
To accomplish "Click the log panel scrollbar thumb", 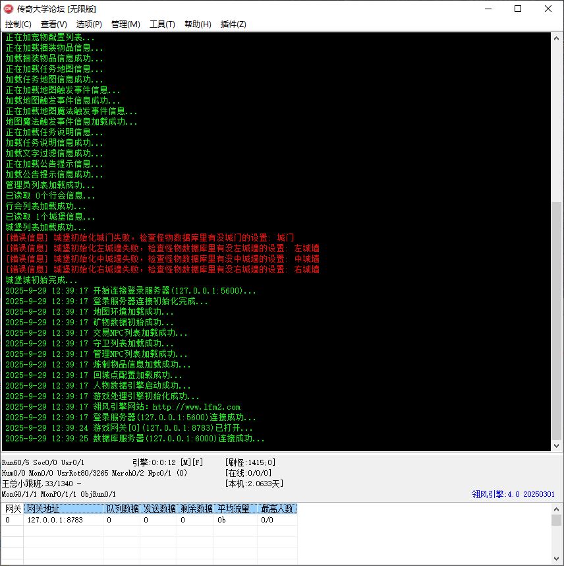I will tap(556, 321).
